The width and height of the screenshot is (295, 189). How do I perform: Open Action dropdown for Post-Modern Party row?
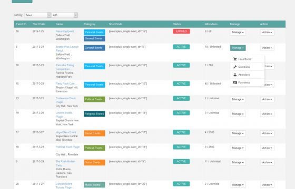click(x=267, y=162)
